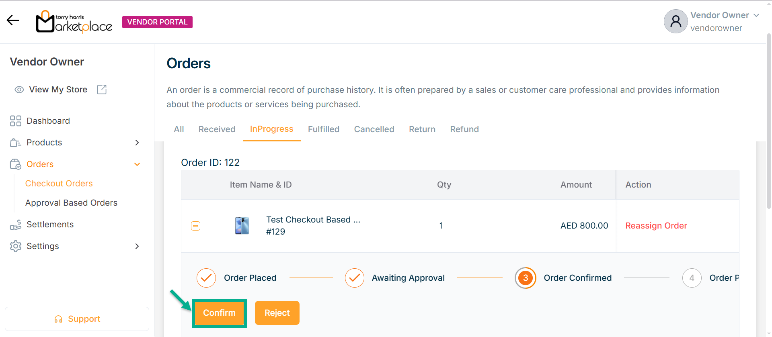
Task: Click the eye icon beside View My Store
Action: (x=19, y=90)
